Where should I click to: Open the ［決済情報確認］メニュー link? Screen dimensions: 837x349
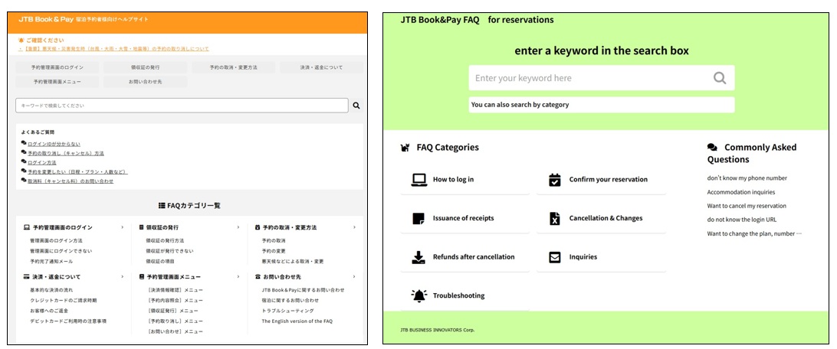click(x=175, y=290)
